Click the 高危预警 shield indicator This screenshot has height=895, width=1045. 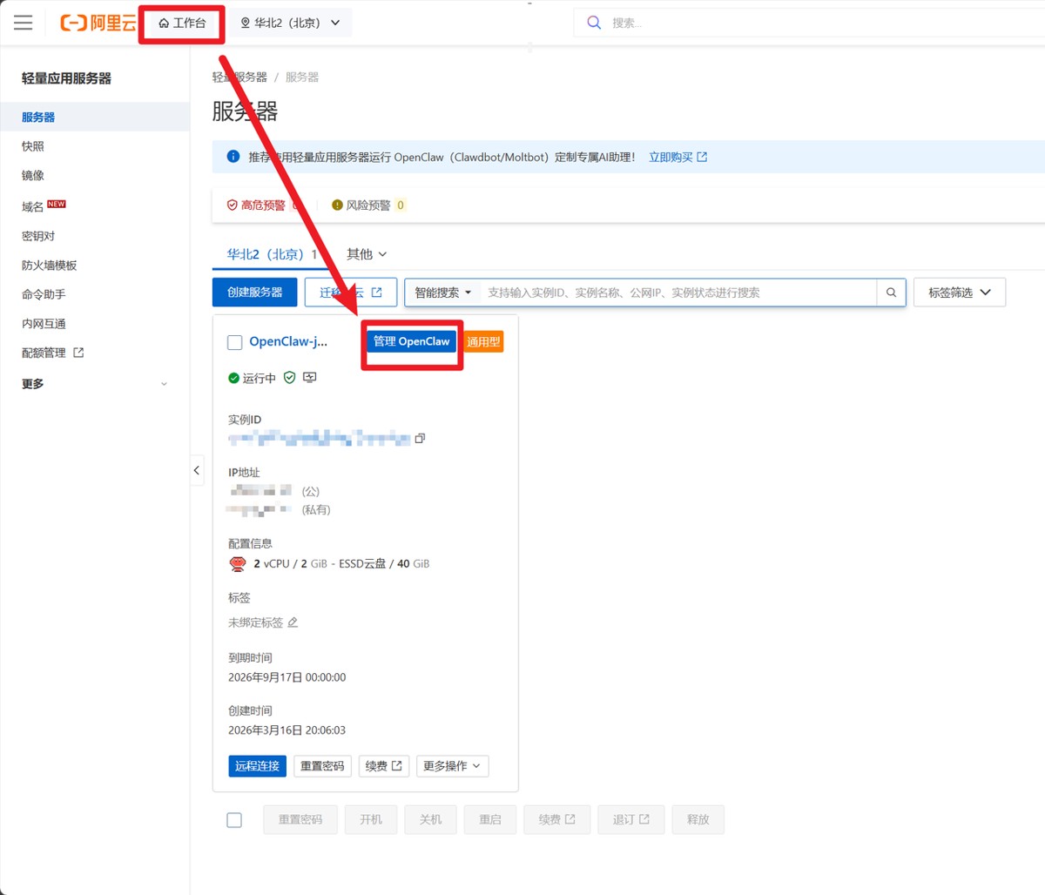(256, 205)
